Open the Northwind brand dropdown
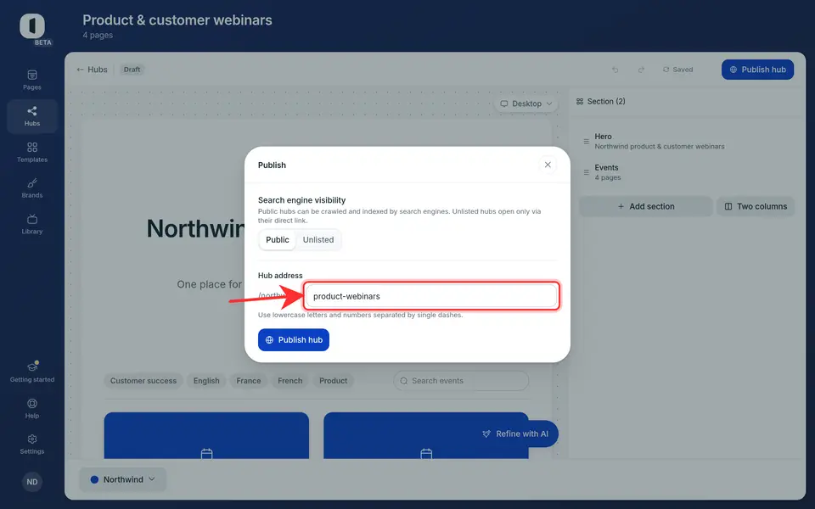815x509 pixels. point(122,479)
